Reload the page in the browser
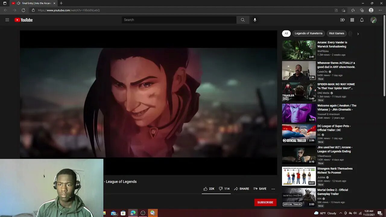The width and height of the screenshot is (386, 217). [x=23, y=10]
